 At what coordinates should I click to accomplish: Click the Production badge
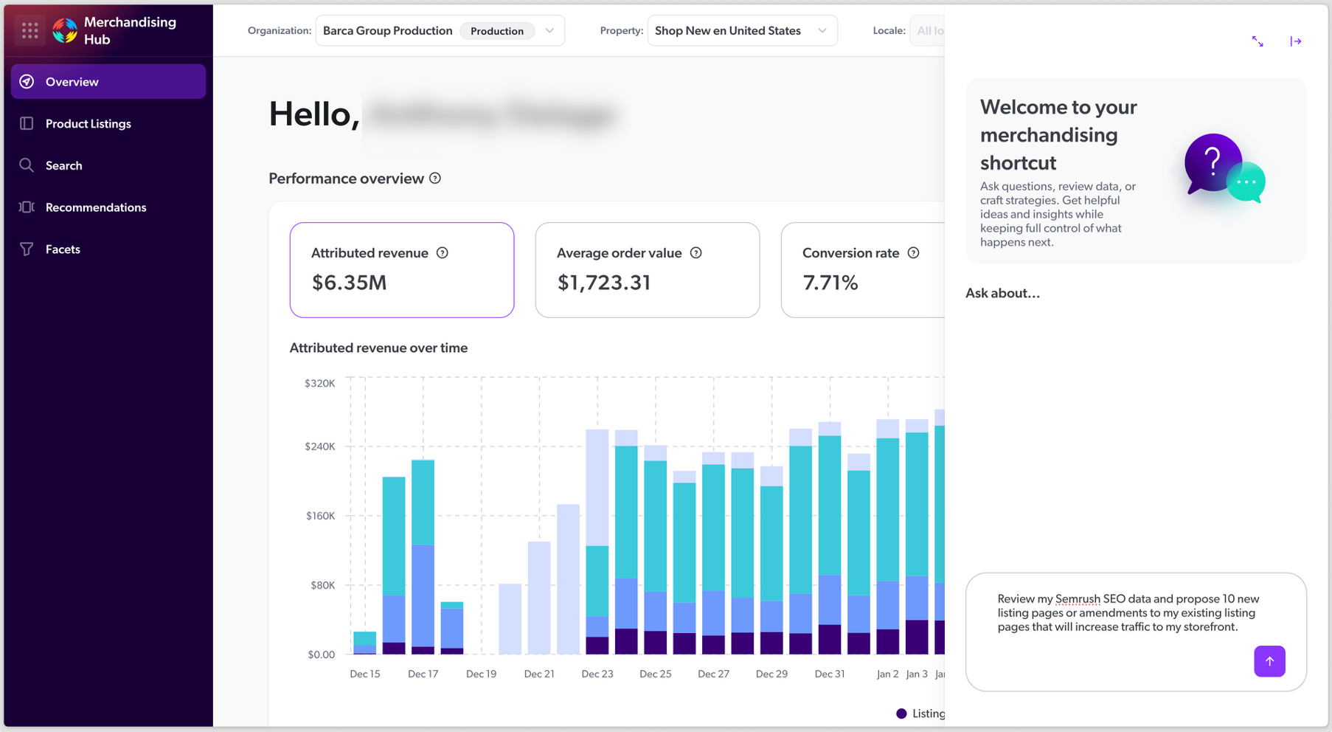pos(497,30)
